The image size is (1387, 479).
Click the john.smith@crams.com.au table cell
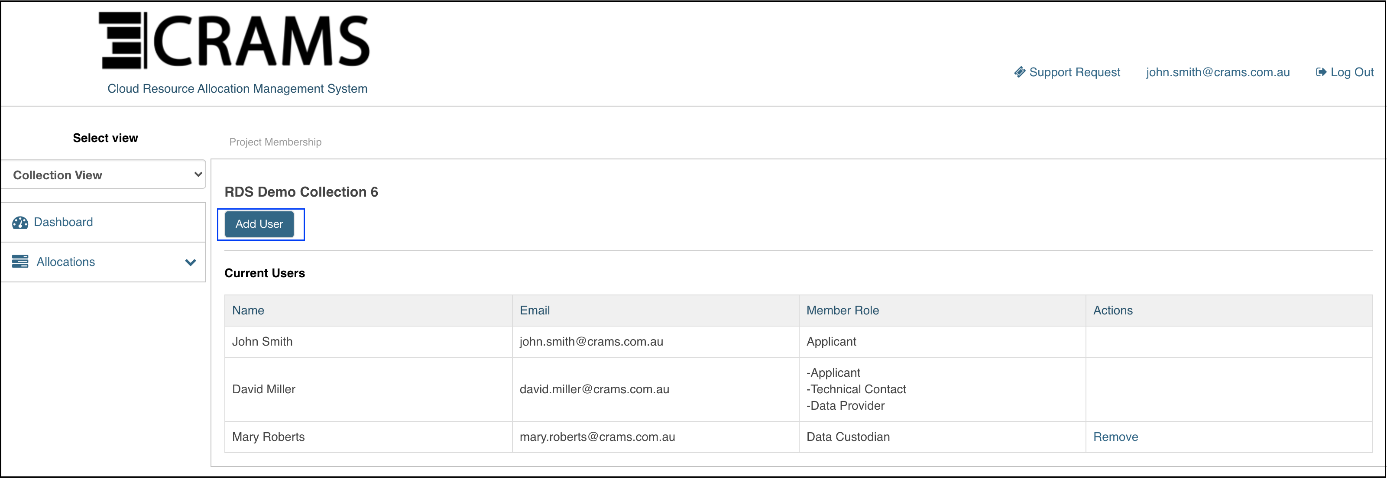655,342
